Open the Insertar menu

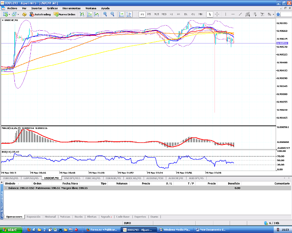(37, 8)
